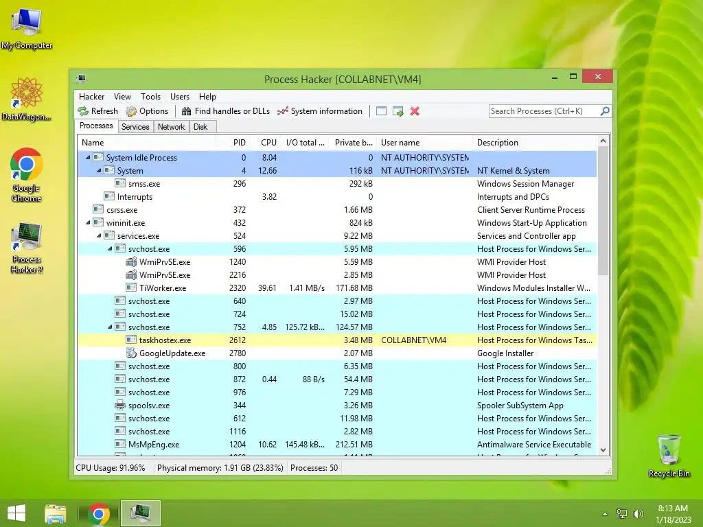This screenshot has height=527, width=703.
Task: Select Google Chrome desktop shortcut
Action: 27,175
